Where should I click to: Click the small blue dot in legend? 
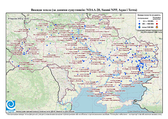point(140,21)
